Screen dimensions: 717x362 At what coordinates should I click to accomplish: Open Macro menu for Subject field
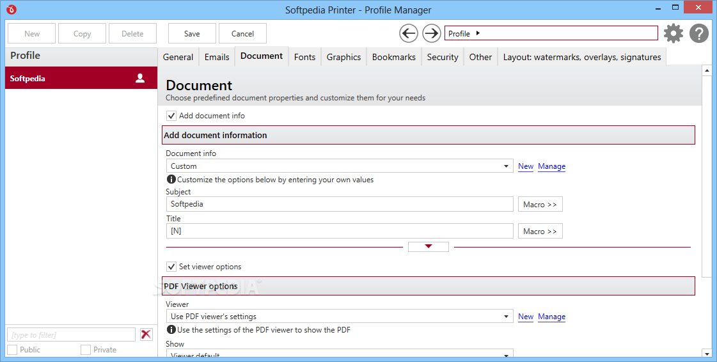pyautogui.click(x=540, y=204)
